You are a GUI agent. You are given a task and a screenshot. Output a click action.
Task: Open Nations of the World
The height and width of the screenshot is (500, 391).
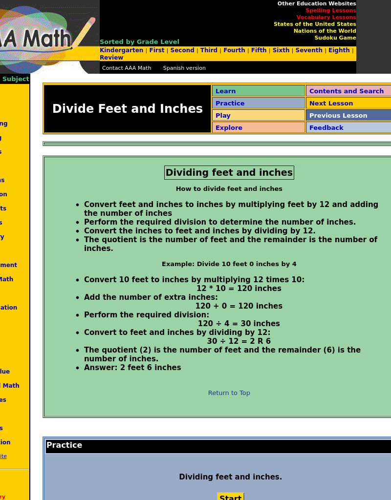[325, 31]
